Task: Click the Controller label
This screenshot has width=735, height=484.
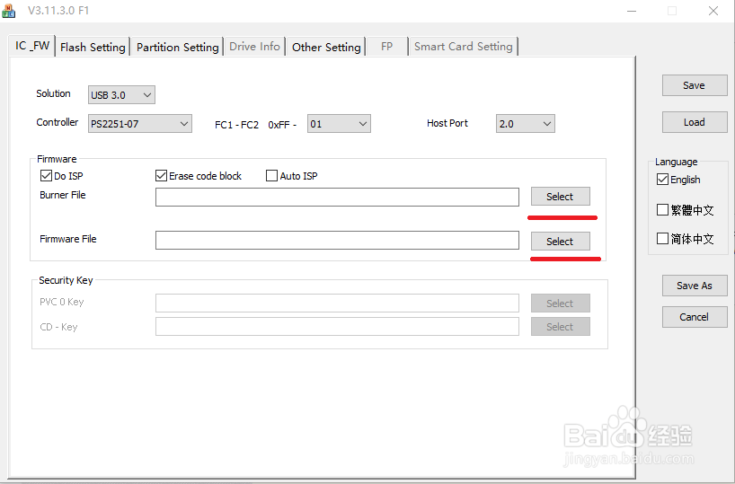Action: (58, 122)
